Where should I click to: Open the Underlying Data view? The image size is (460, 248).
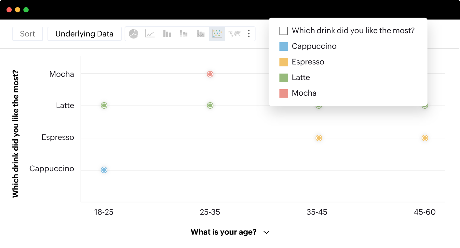[85, 34]
